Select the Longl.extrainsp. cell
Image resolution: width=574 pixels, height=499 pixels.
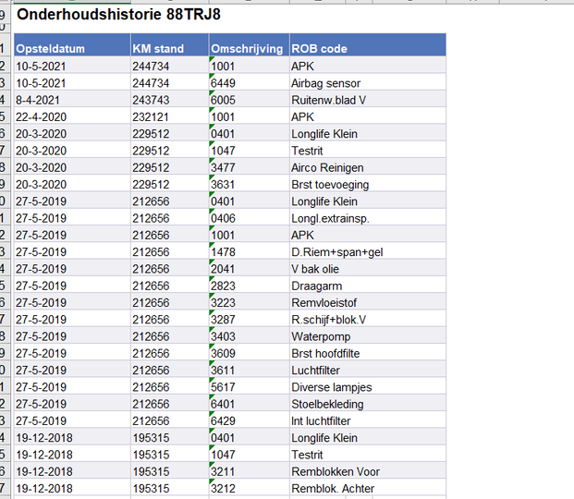[x=368, y=218]
